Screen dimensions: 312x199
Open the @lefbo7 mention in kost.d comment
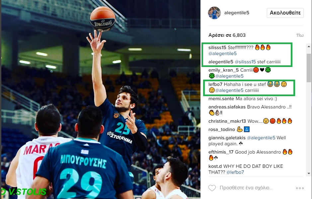(235, 172)
